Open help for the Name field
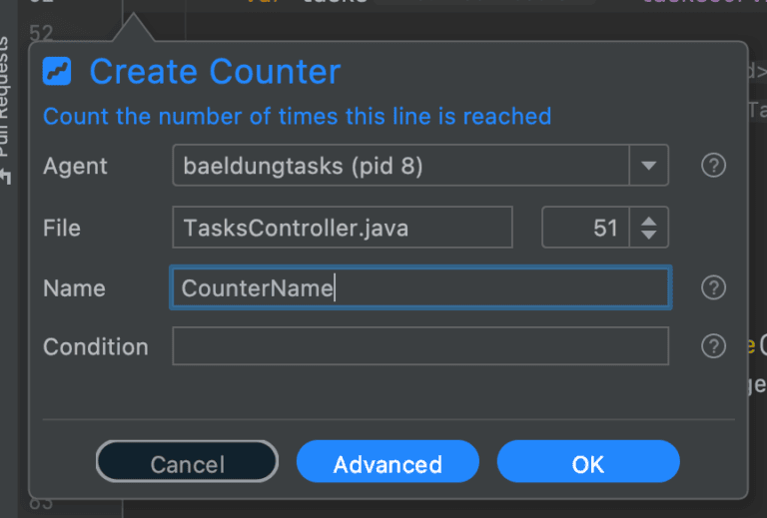The image size is (767, 518). click(713, 288)
